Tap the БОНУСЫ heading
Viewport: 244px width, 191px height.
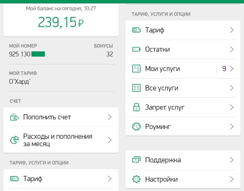pyautogui.click(x=103, y=46)
